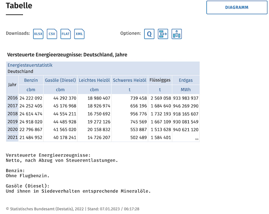Viewport: 269px width, 214px height.
Task: Download table as XML file
Action: [x=79, y=34]
